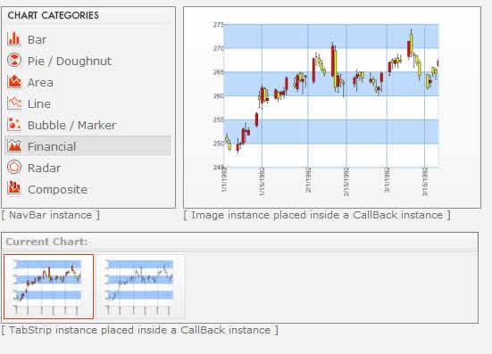Open the Pie / Doughnut category
The width and height of the screenshot is (492, 354).
[70, 62]
